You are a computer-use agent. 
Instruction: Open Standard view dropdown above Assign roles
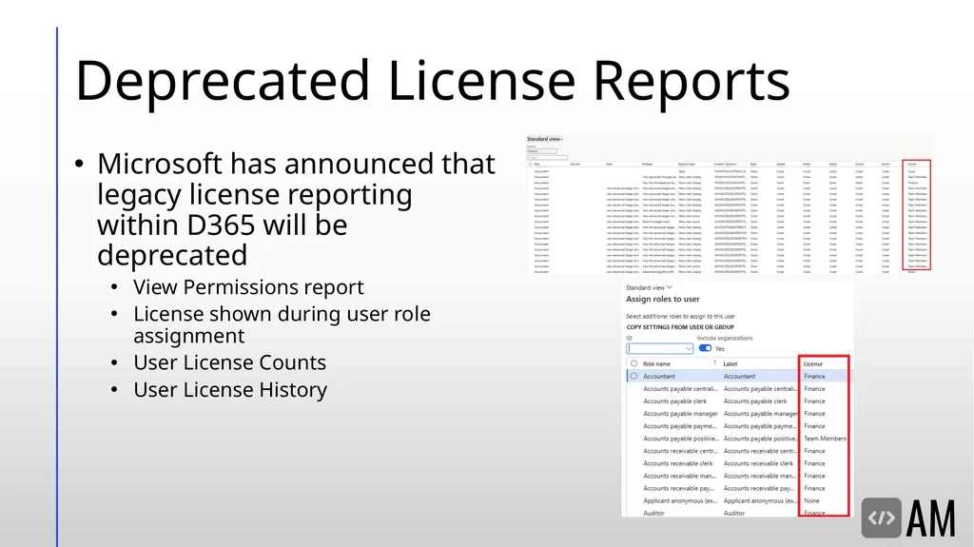coord(649,288)
